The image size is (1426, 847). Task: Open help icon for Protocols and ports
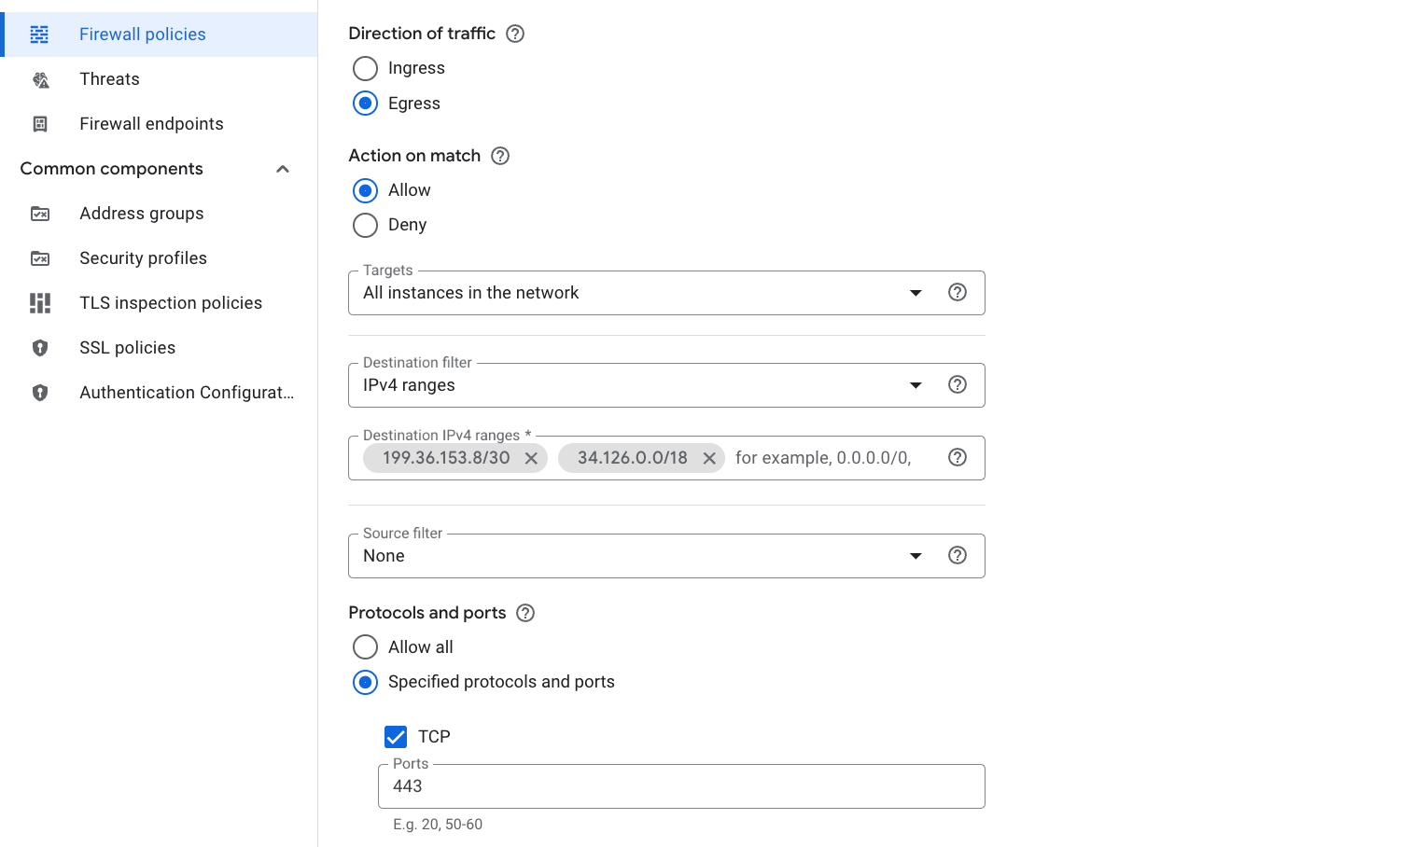[525, 613]
